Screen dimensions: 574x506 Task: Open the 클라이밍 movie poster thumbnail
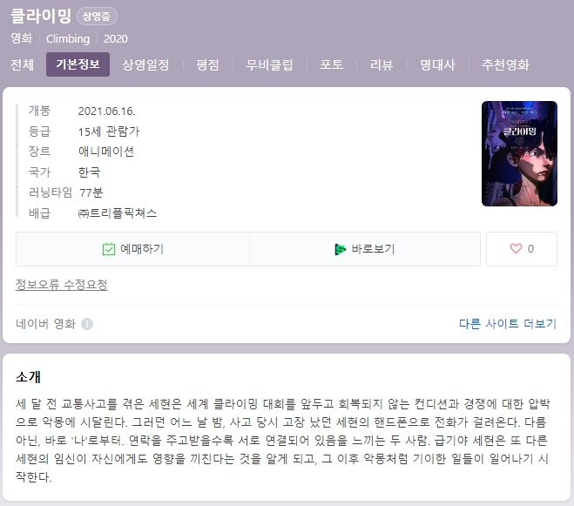(x=519, y=153)
